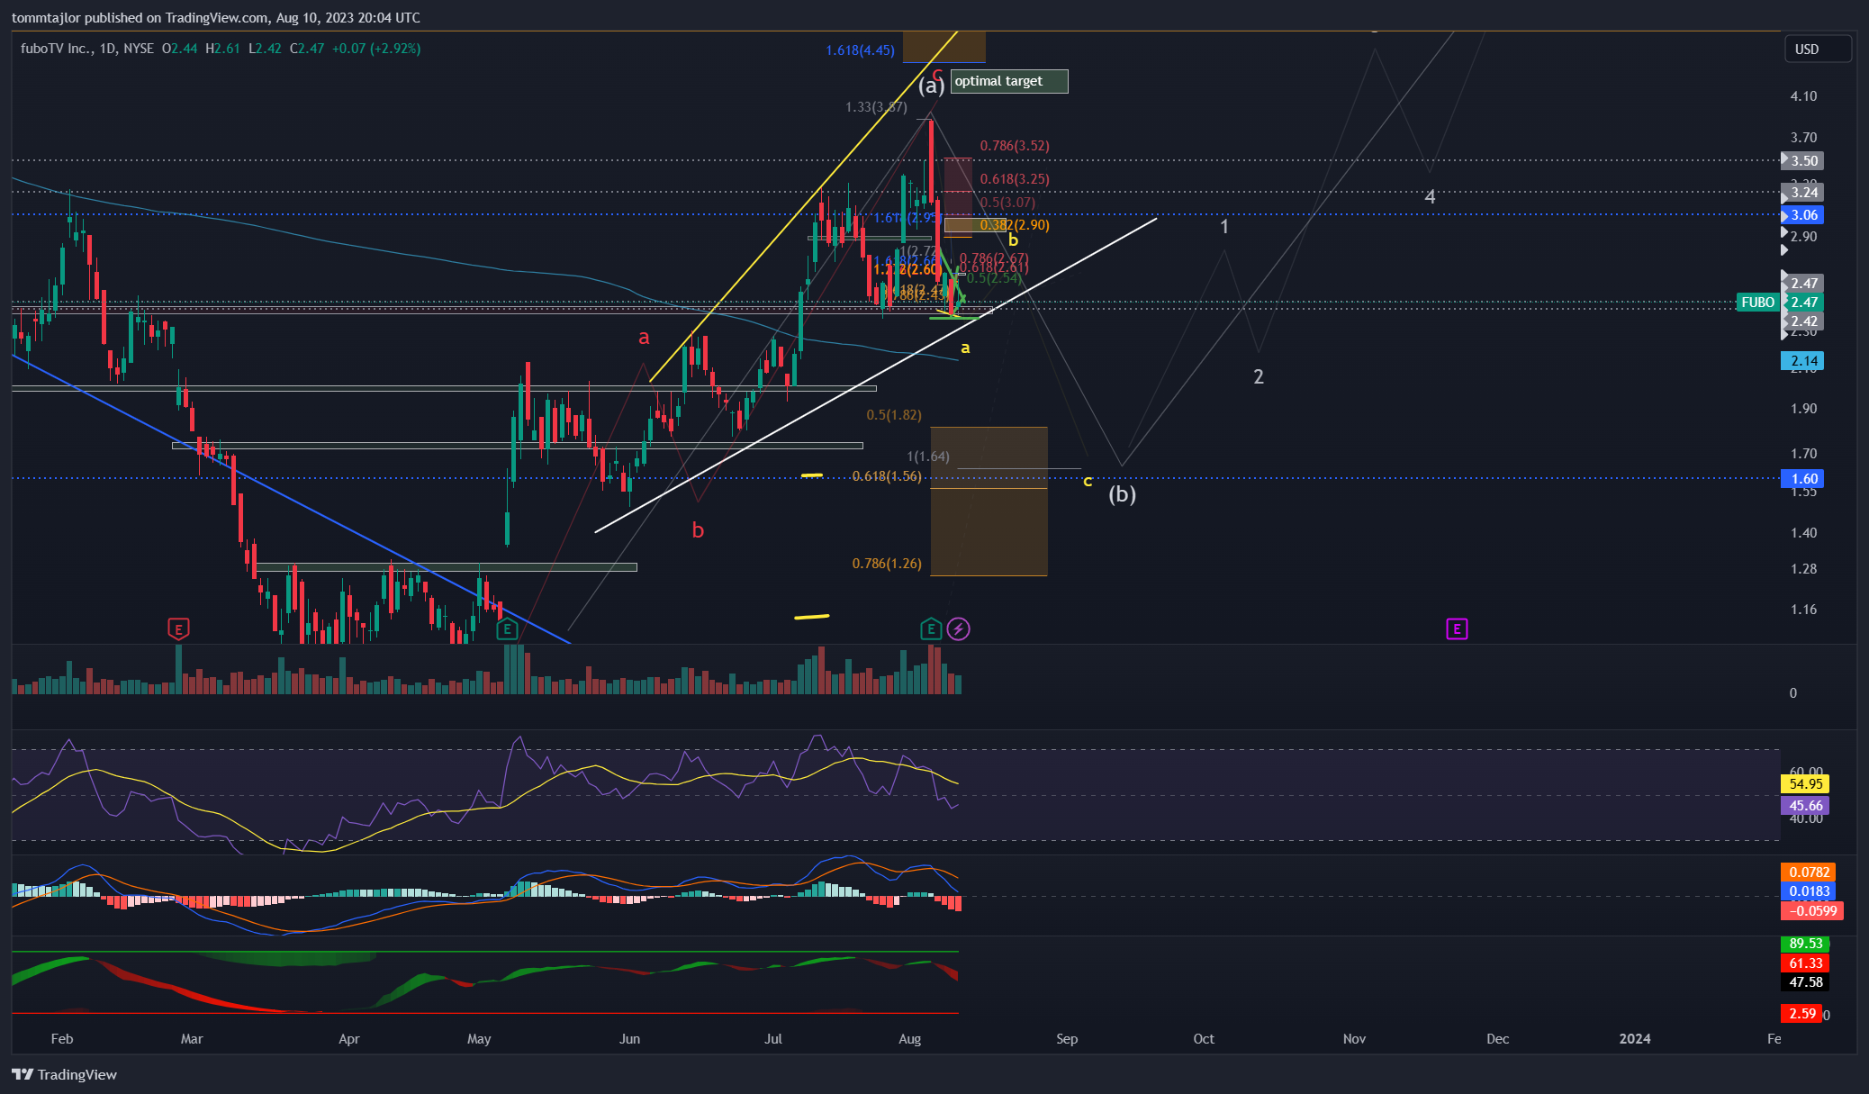Click the purple 45.66 RSI value
This screenshot has height=1094, width=1869.
[x=1805, y=806]
